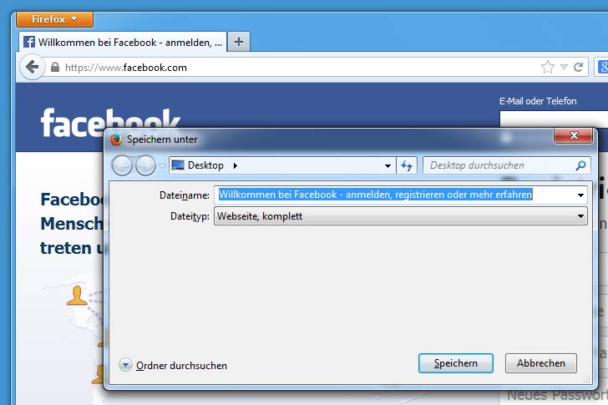Click the padlock site identity icon

pyautogui.click(x=55, y=67)
